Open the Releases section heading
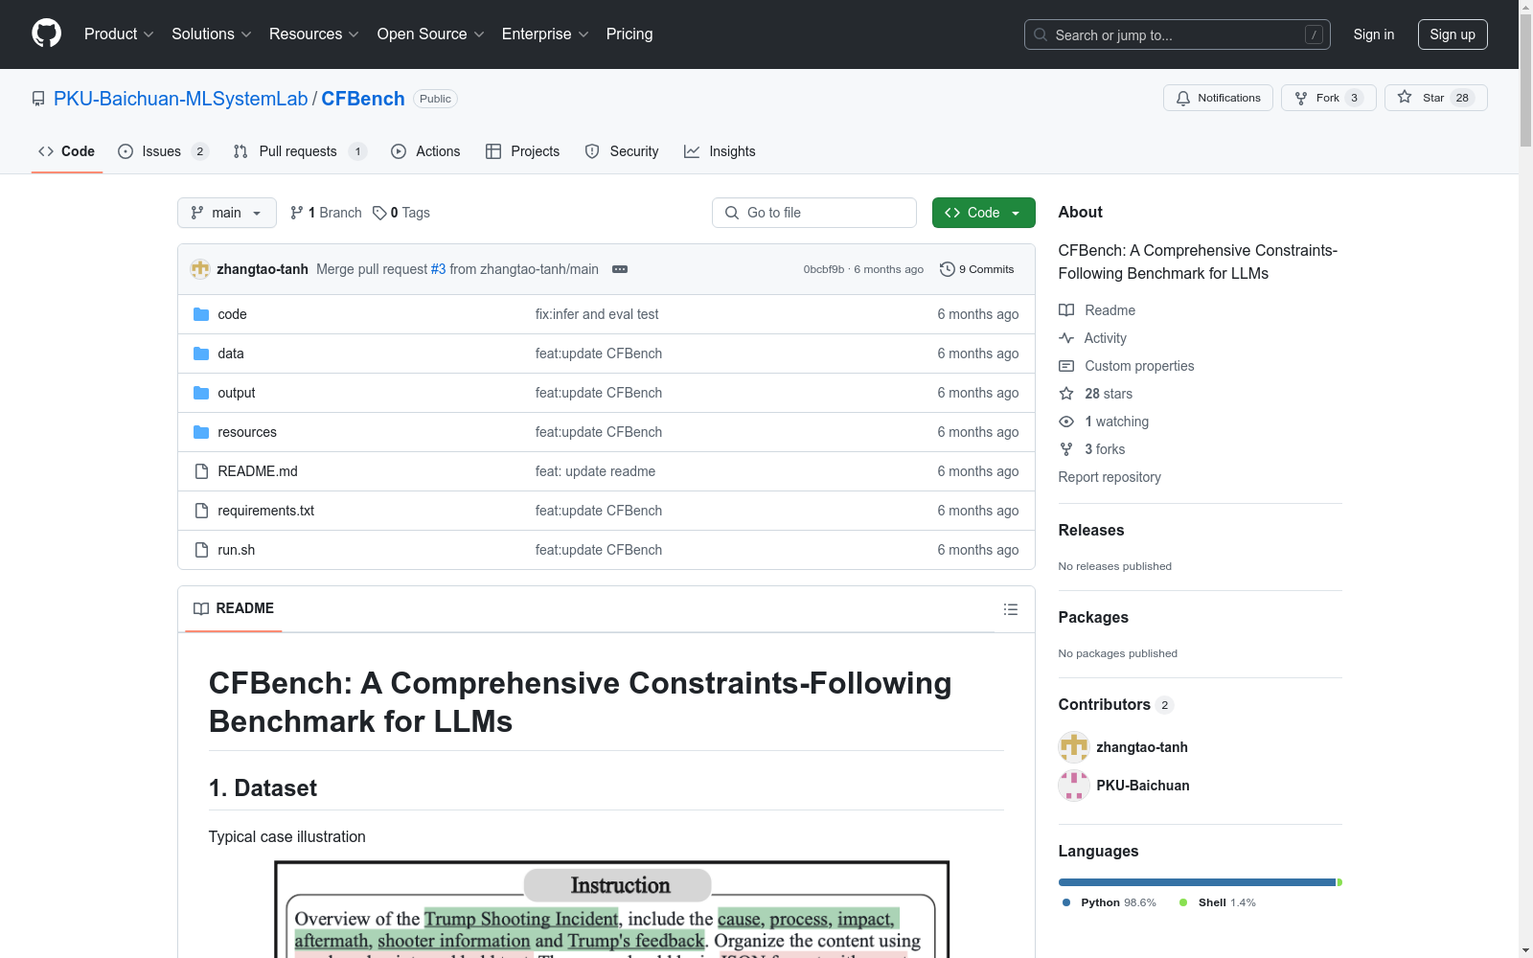 point(1091,530)
